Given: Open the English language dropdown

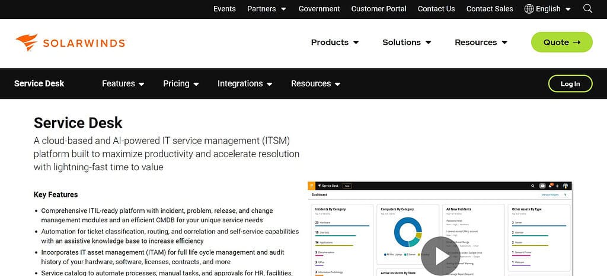Looking at the screenshot, I should click(x=553, y=8).
